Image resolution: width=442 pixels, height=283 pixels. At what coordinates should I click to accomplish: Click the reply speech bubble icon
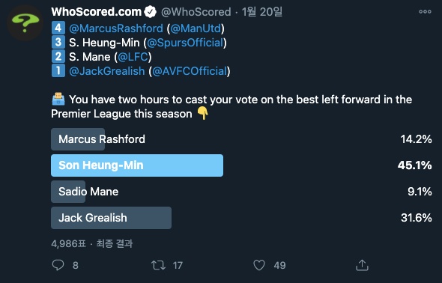[58, 265]
